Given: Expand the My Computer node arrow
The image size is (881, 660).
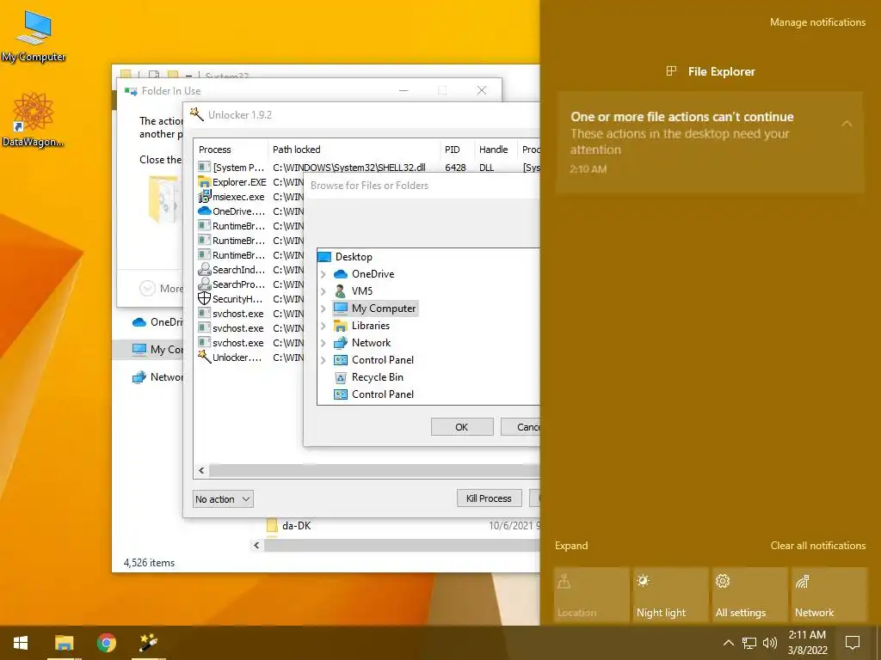Looking at the screenshot, I should pos(323,309).
